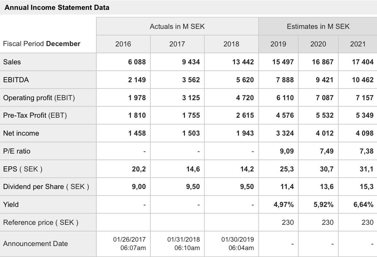The width and height of the screenshot is (377, 257).
Task: Select the 2019 P/E ratio 9,09
Action: tap(287, 151)
